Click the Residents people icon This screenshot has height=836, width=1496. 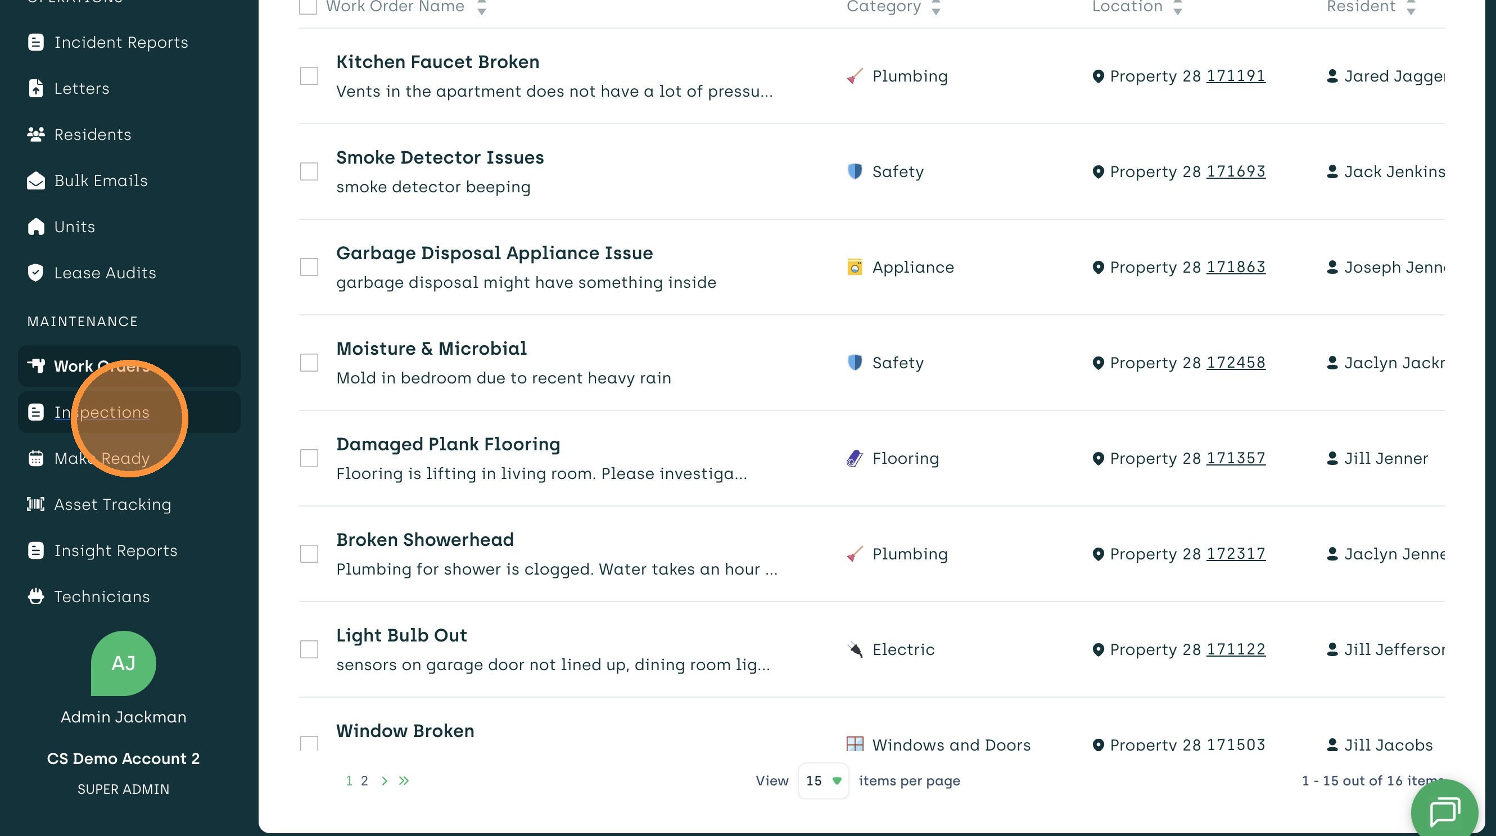pos(36,134)
